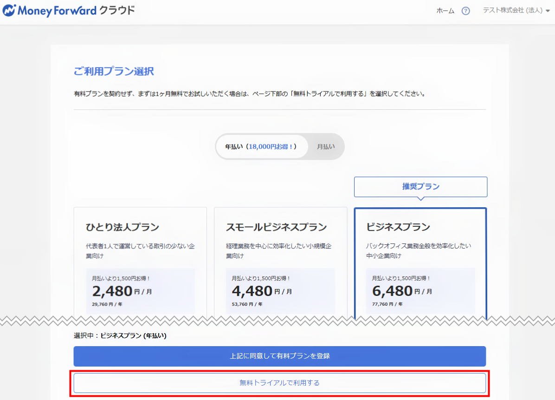Click the 53,760 円 / 年 text

tap(247, 304)
